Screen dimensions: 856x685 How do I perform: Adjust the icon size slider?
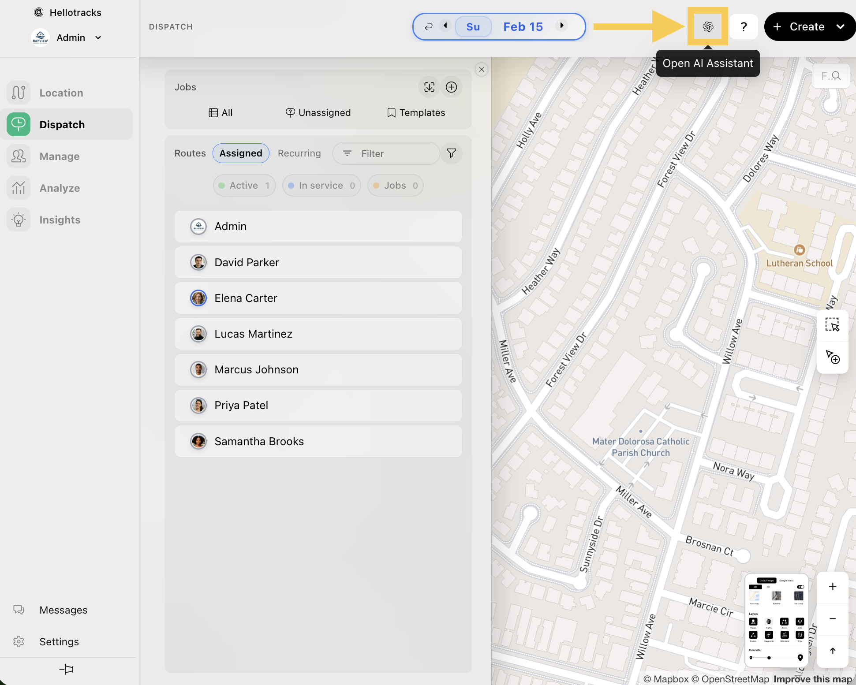pyautogui.click(x=769, y=658)
